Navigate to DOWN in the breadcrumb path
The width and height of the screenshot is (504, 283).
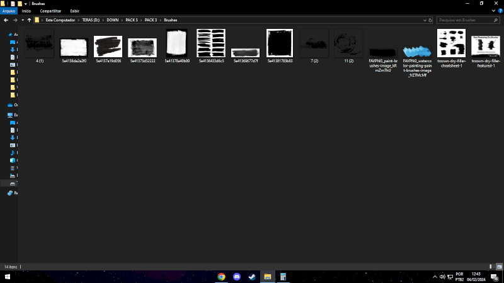tap(113, 20)
